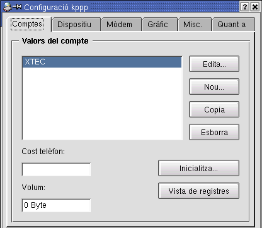Click the Volum field showing 0 Byte
Image resolution: width=262 pixels, height=228 pixels.
tap(56, 205)
